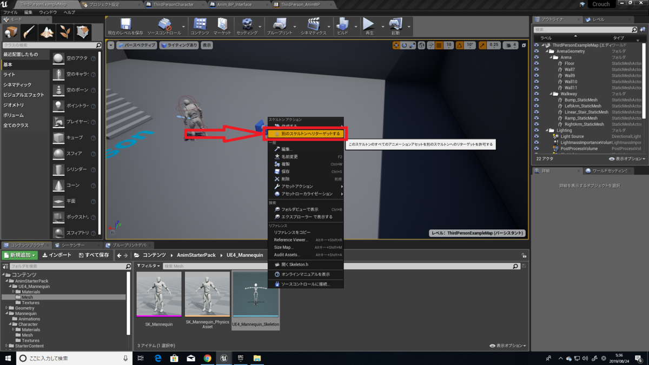The height and width of the screenshot is (365, 649).
Task: Toggle visibility eye for PostProcessVolume
Action: coord(537,148)
